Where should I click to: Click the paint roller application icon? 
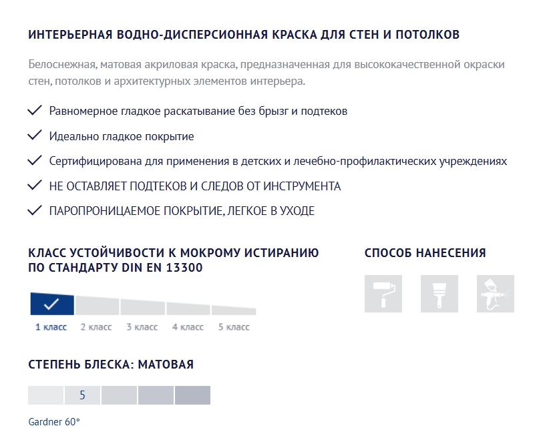(383, 294)
